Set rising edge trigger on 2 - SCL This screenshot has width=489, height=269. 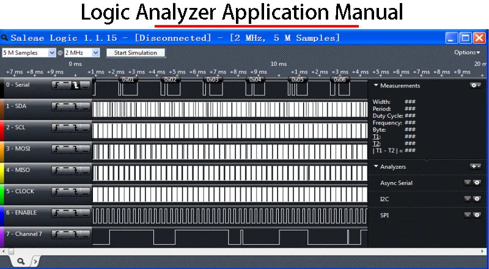tap(56, 128)
